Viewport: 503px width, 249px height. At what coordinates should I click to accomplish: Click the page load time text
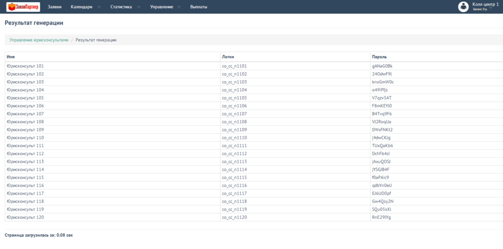click(x=39, y=235)
